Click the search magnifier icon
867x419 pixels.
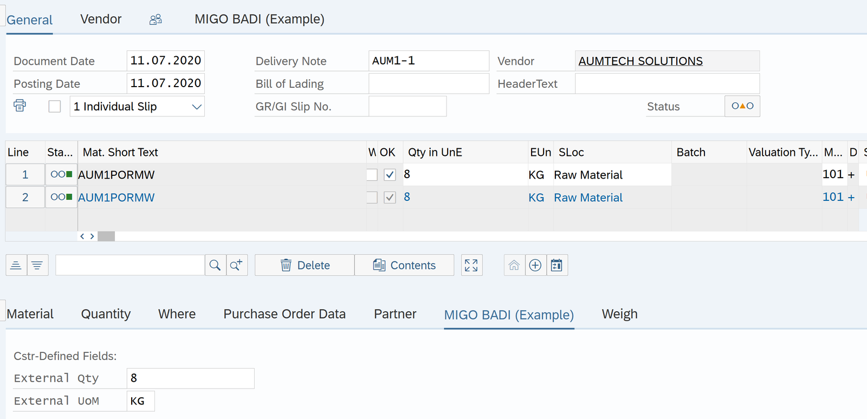(x=215, y=265)
